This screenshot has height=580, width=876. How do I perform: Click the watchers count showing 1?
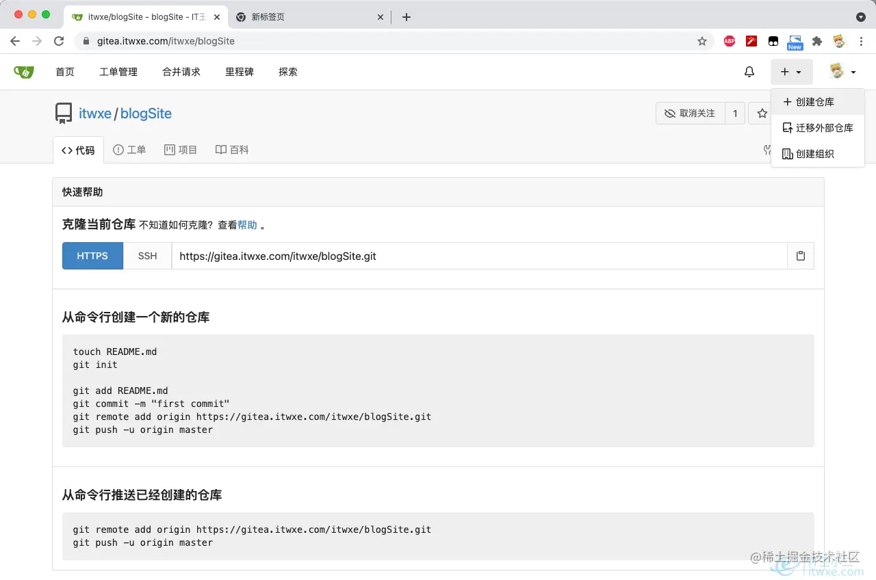[734, 114]
